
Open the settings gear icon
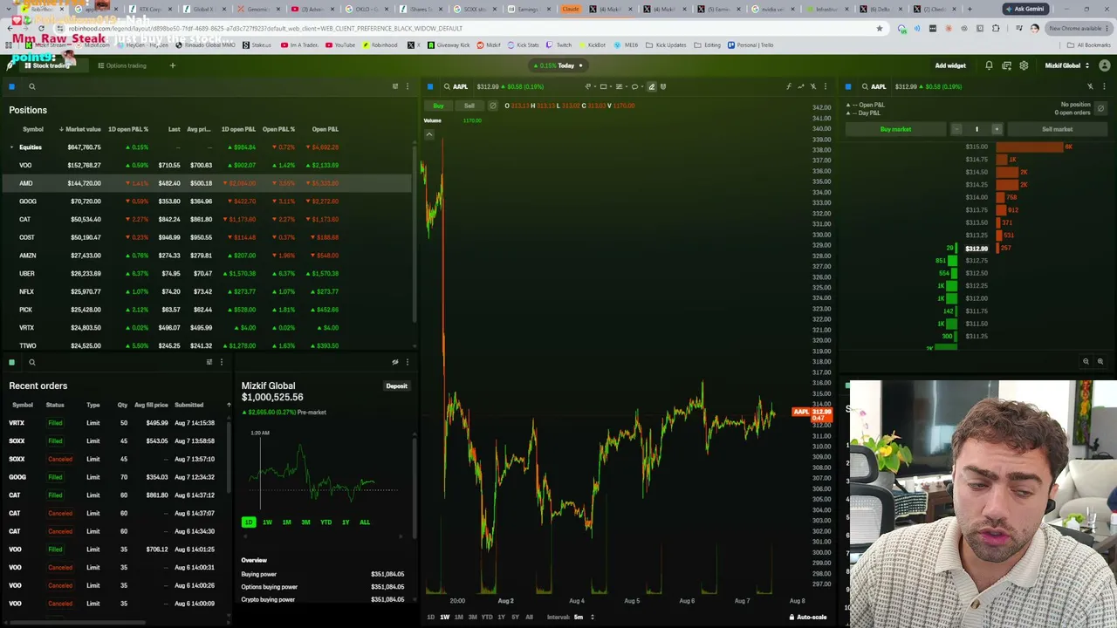click(x=1024, y=65)
